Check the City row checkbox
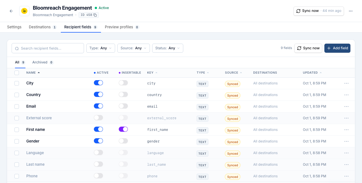 17,83
